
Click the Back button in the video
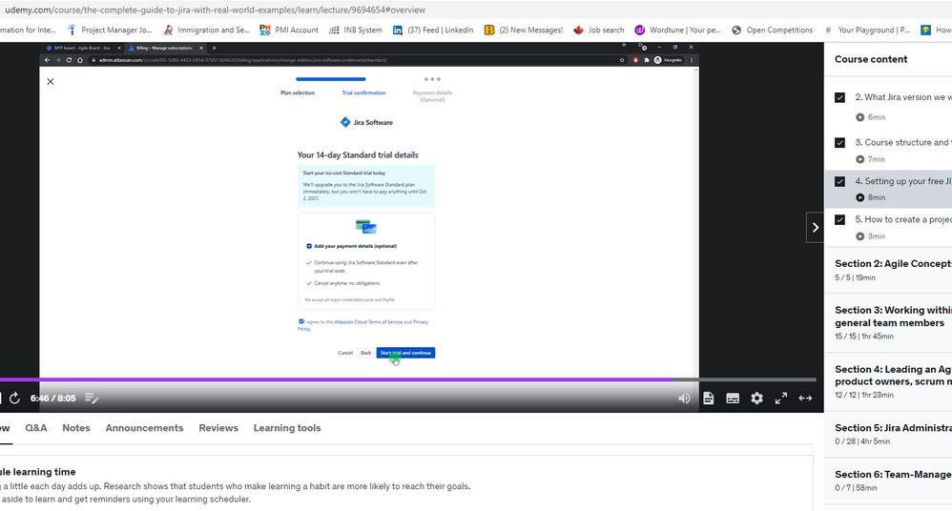tap(365, 353)
